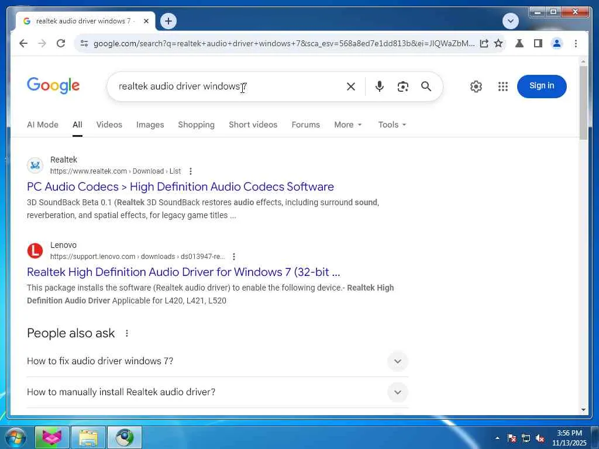Click inside the Google search field

229,87
